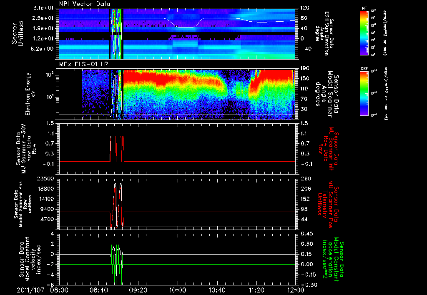Click the 9400 Scanner Pos tick value
This screenshot has height=295, width=427.
[48, 209]
